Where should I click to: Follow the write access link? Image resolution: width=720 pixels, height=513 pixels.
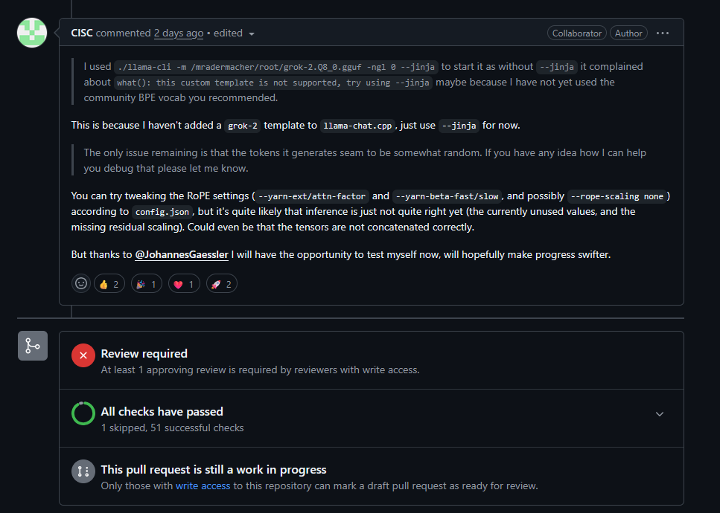pyautogui.click(x=203, y=485)
